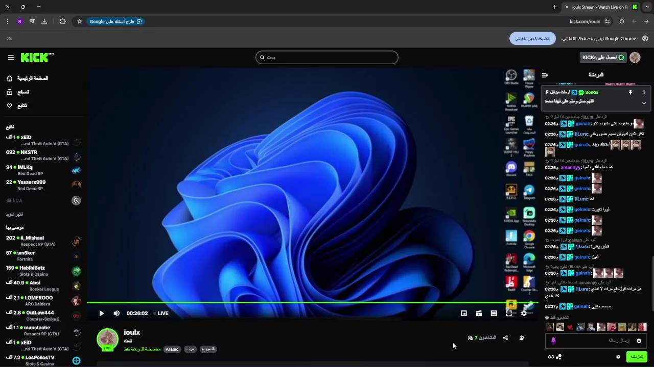Click the 'Get KICKs' button
654x367 pixels.
[x=603, y=58]
